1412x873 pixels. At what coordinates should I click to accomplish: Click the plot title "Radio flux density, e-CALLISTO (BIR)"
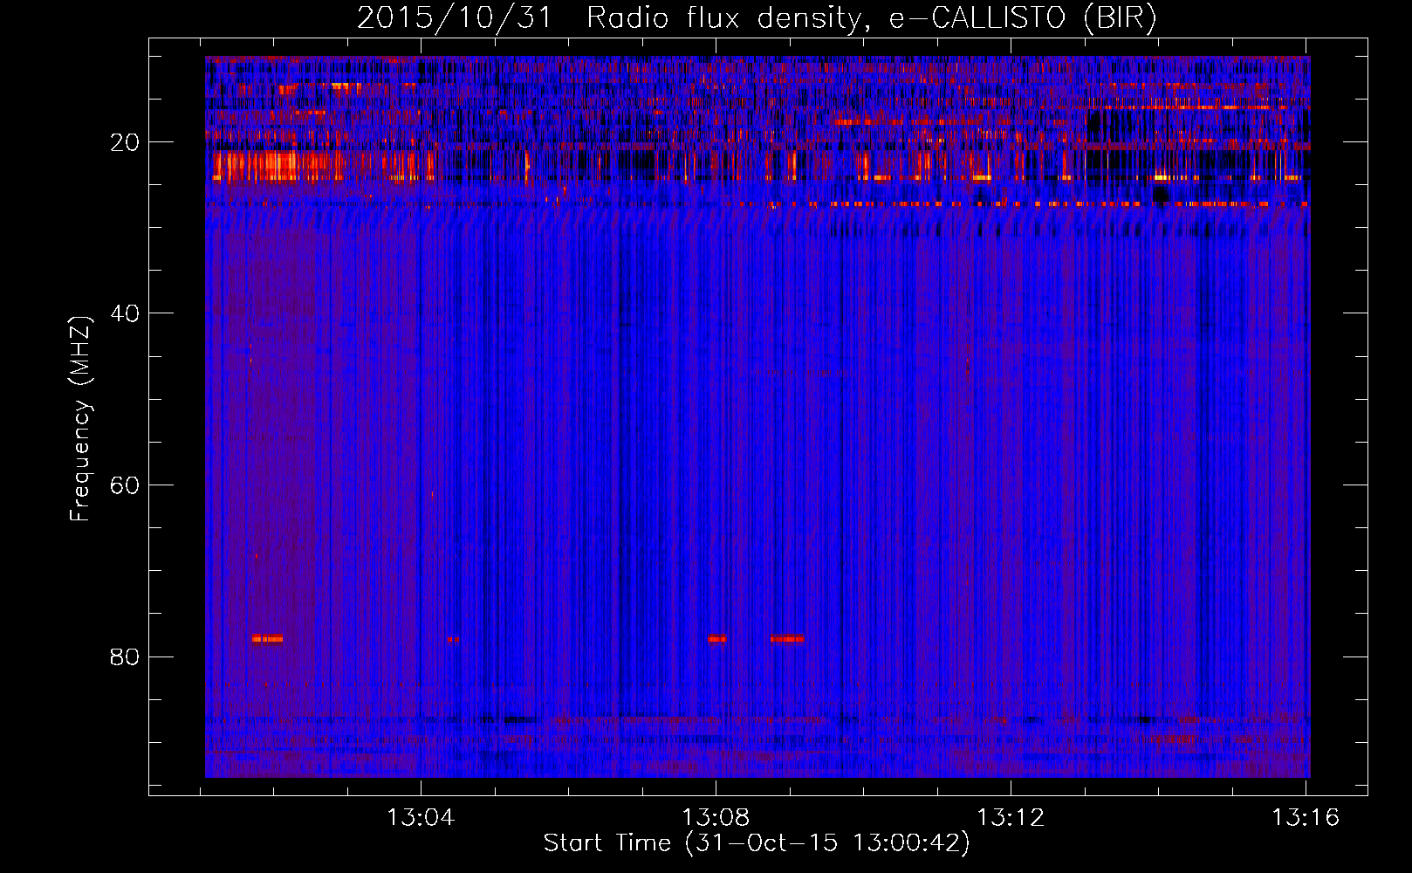pos(871,17)
